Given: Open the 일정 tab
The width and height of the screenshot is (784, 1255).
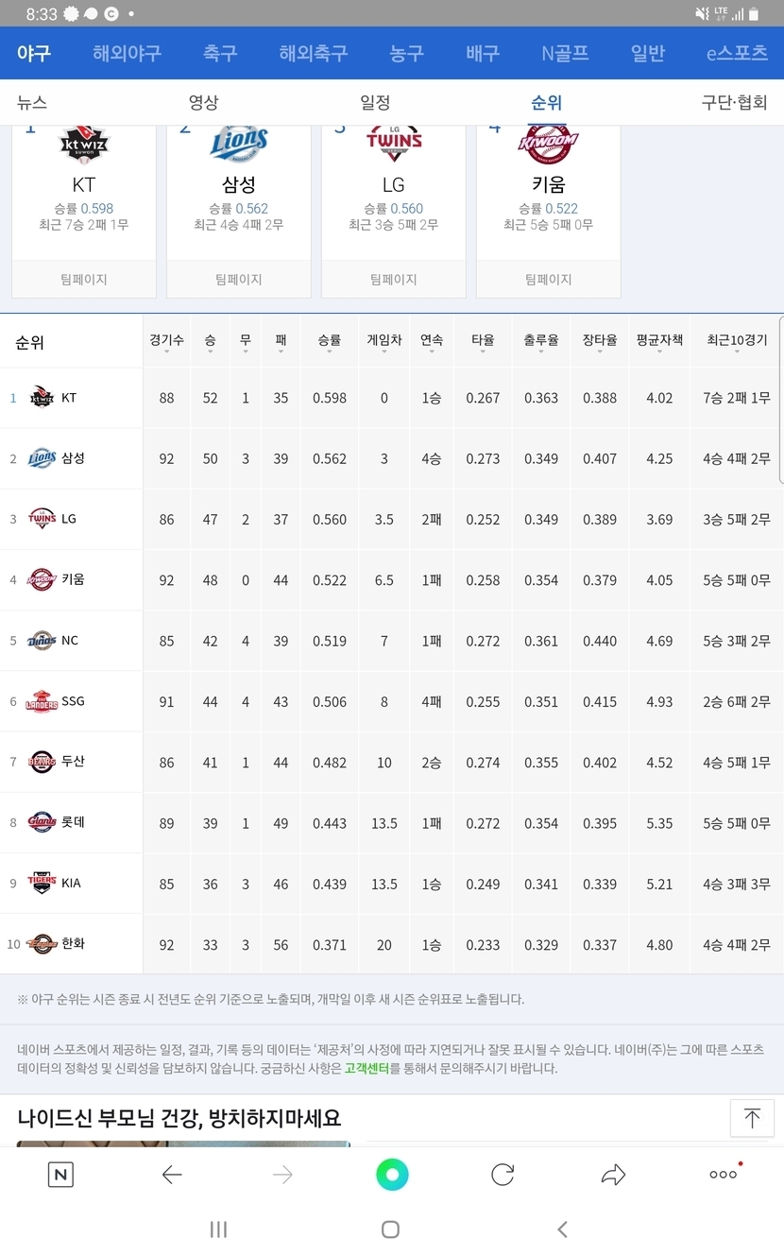Looking at the screenshot, I should tap(375, 103).
